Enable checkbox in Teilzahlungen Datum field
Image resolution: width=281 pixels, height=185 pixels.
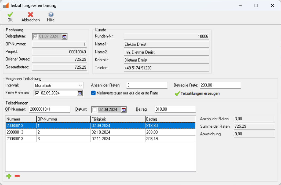point(95,110)
